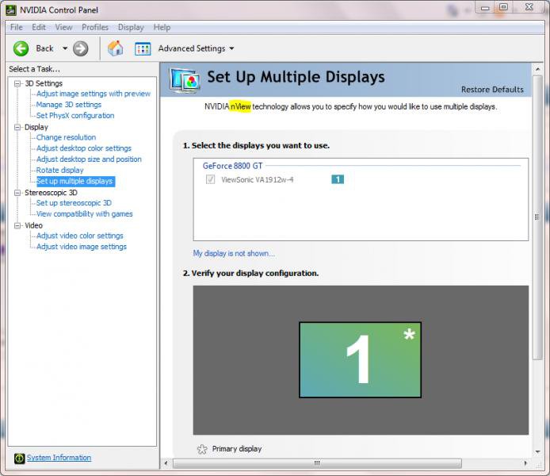Open the System Information link

(x=59, y=458)
